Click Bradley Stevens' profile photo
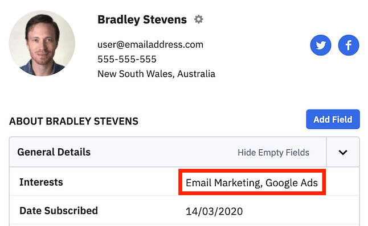Screen dimensions: 368x226 click(42, 43)
